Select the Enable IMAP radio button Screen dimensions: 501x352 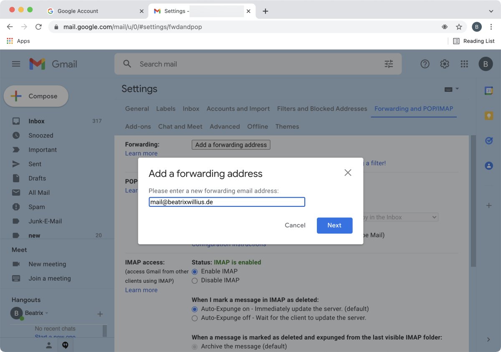[195, 272]
